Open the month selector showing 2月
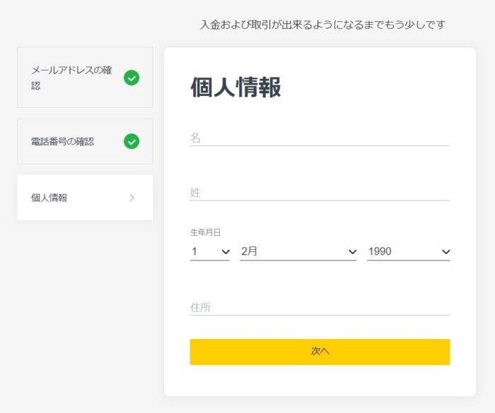This screenshot has height=413, width=495. [298, 252]
